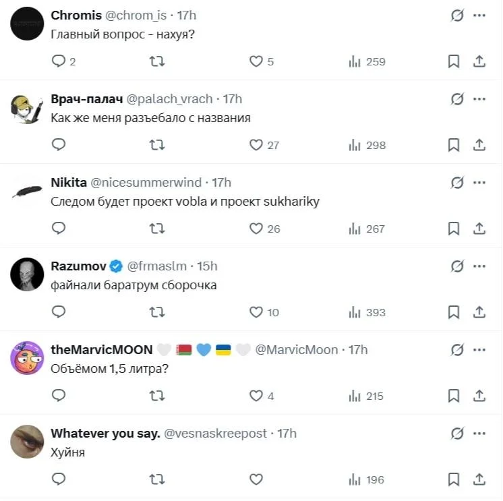The image size is (503, 501).
Task: Click Grok icon on Nikita's tweet
Action: pos(457,182)
